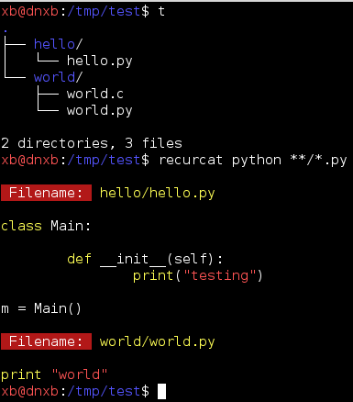The image size is (353, 402).
Task: Click the blue '.' root of the tree
Action: (x=6, y=30)
